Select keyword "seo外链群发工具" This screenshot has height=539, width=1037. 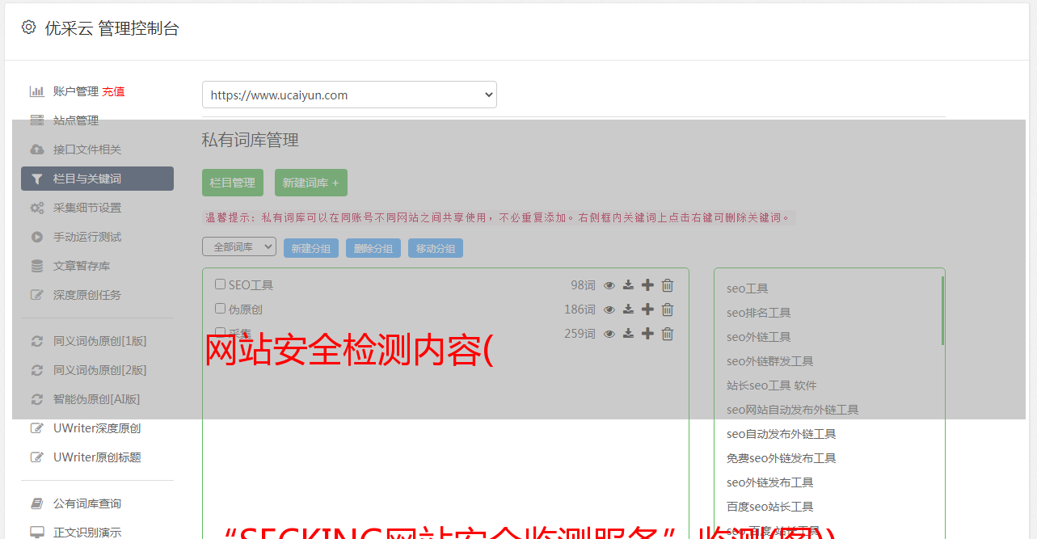[x=770, y=361]
